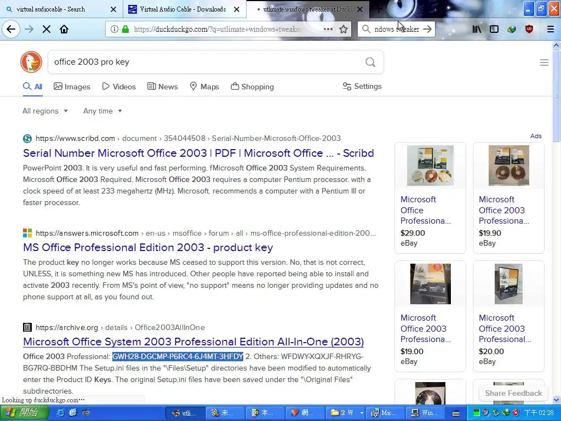Launch Internet Explorer from quick launch

click(x=61, y=413)
